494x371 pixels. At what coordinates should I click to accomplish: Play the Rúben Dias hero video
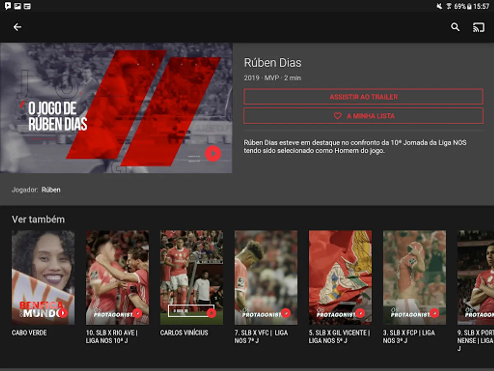pos(213,154)
